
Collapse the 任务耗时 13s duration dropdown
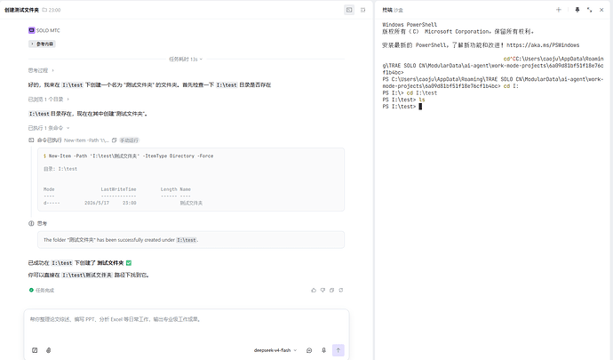pos(186,59)
